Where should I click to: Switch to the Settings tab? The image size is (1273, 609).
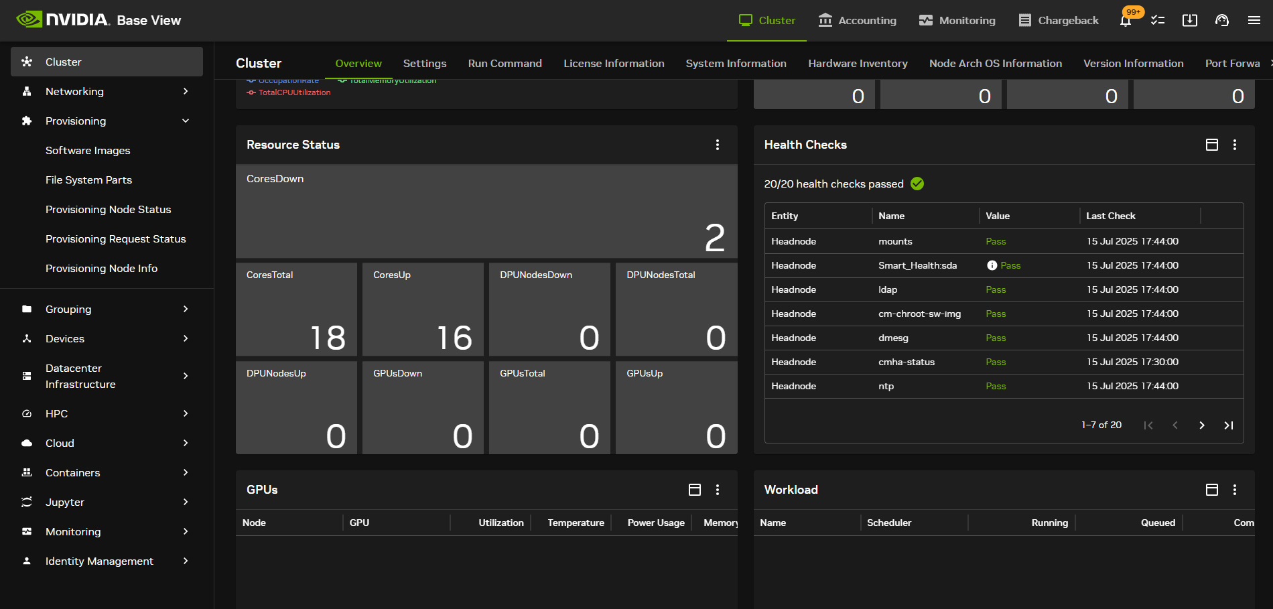424,63
